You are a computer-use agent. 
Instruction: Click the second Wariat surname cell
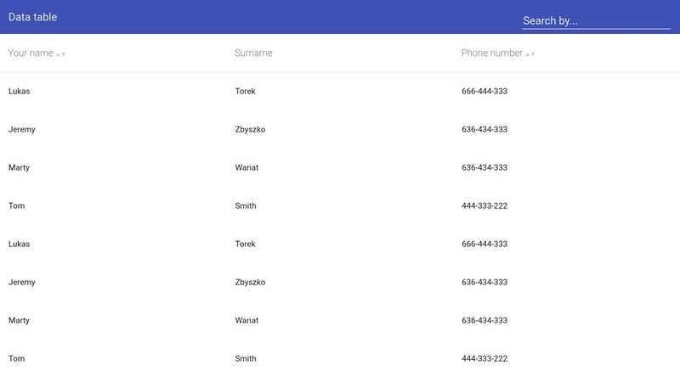(x=246, y=320)
